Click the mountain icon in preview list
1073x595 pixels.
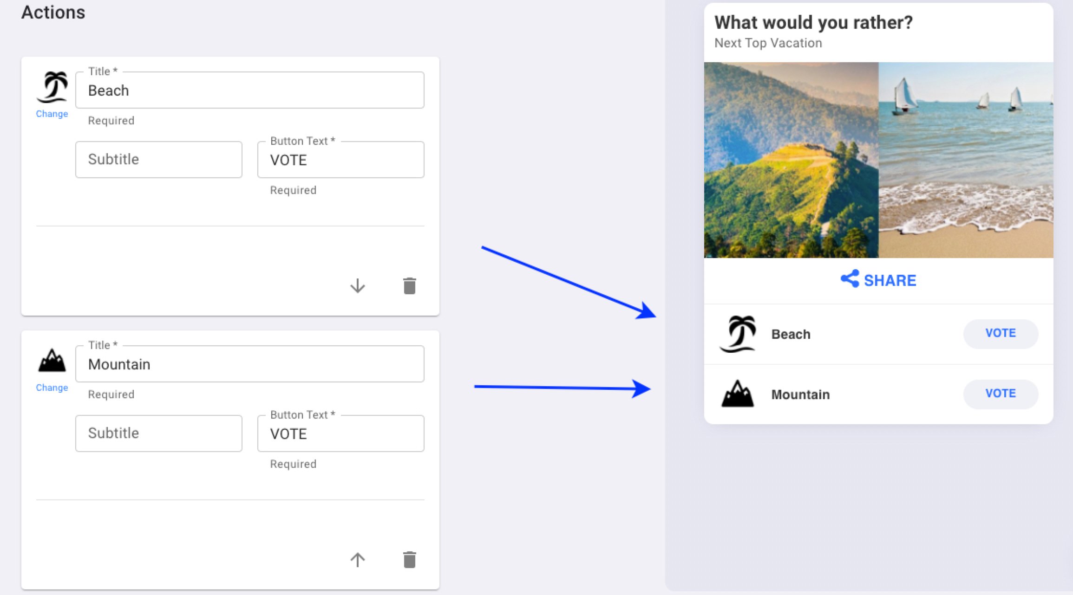[738, 394]
